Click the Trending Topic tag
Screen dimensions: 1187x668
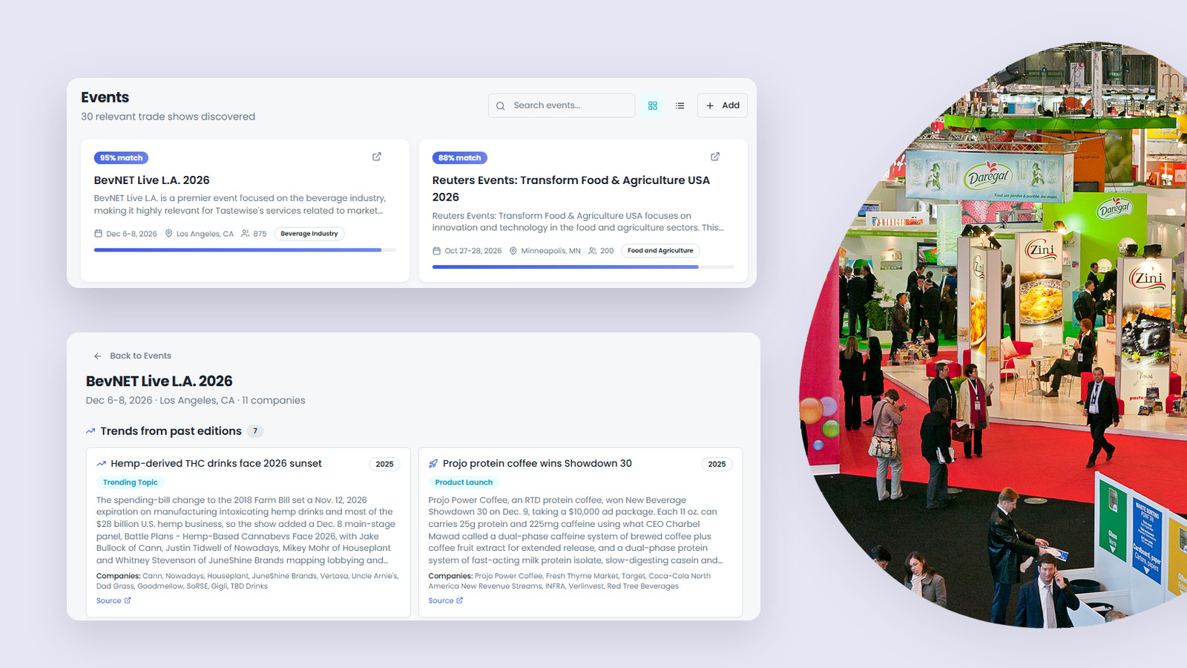(130, 482)
